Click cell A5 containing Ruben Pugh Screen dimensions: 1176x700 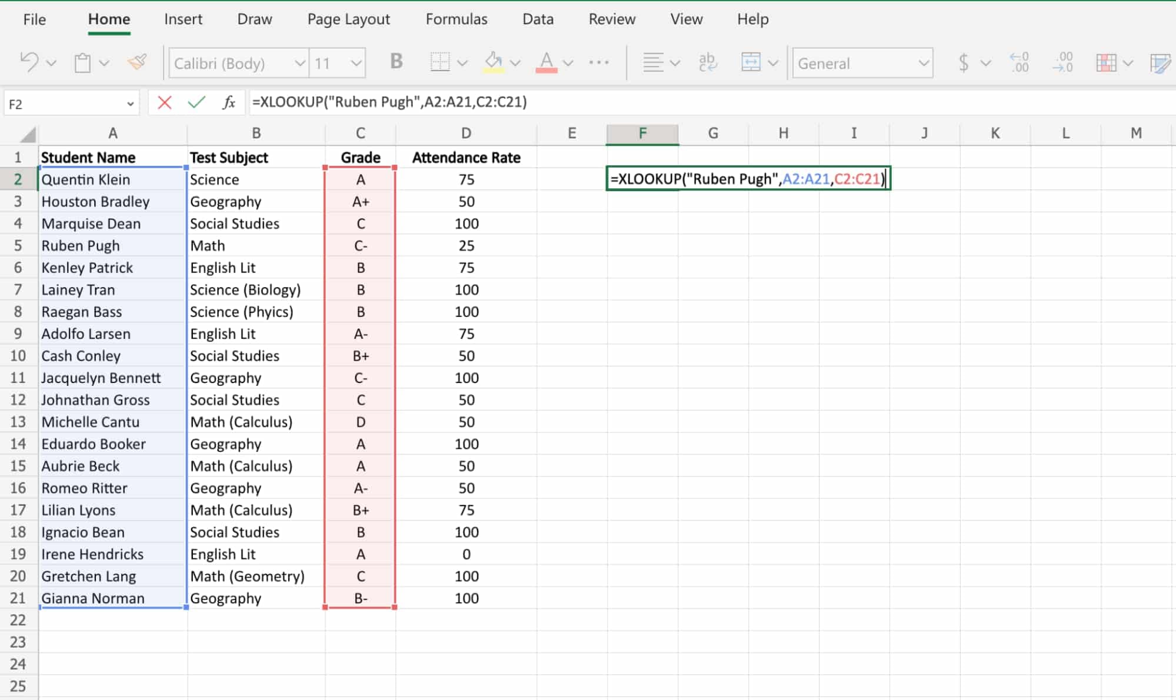pos(112,245)
